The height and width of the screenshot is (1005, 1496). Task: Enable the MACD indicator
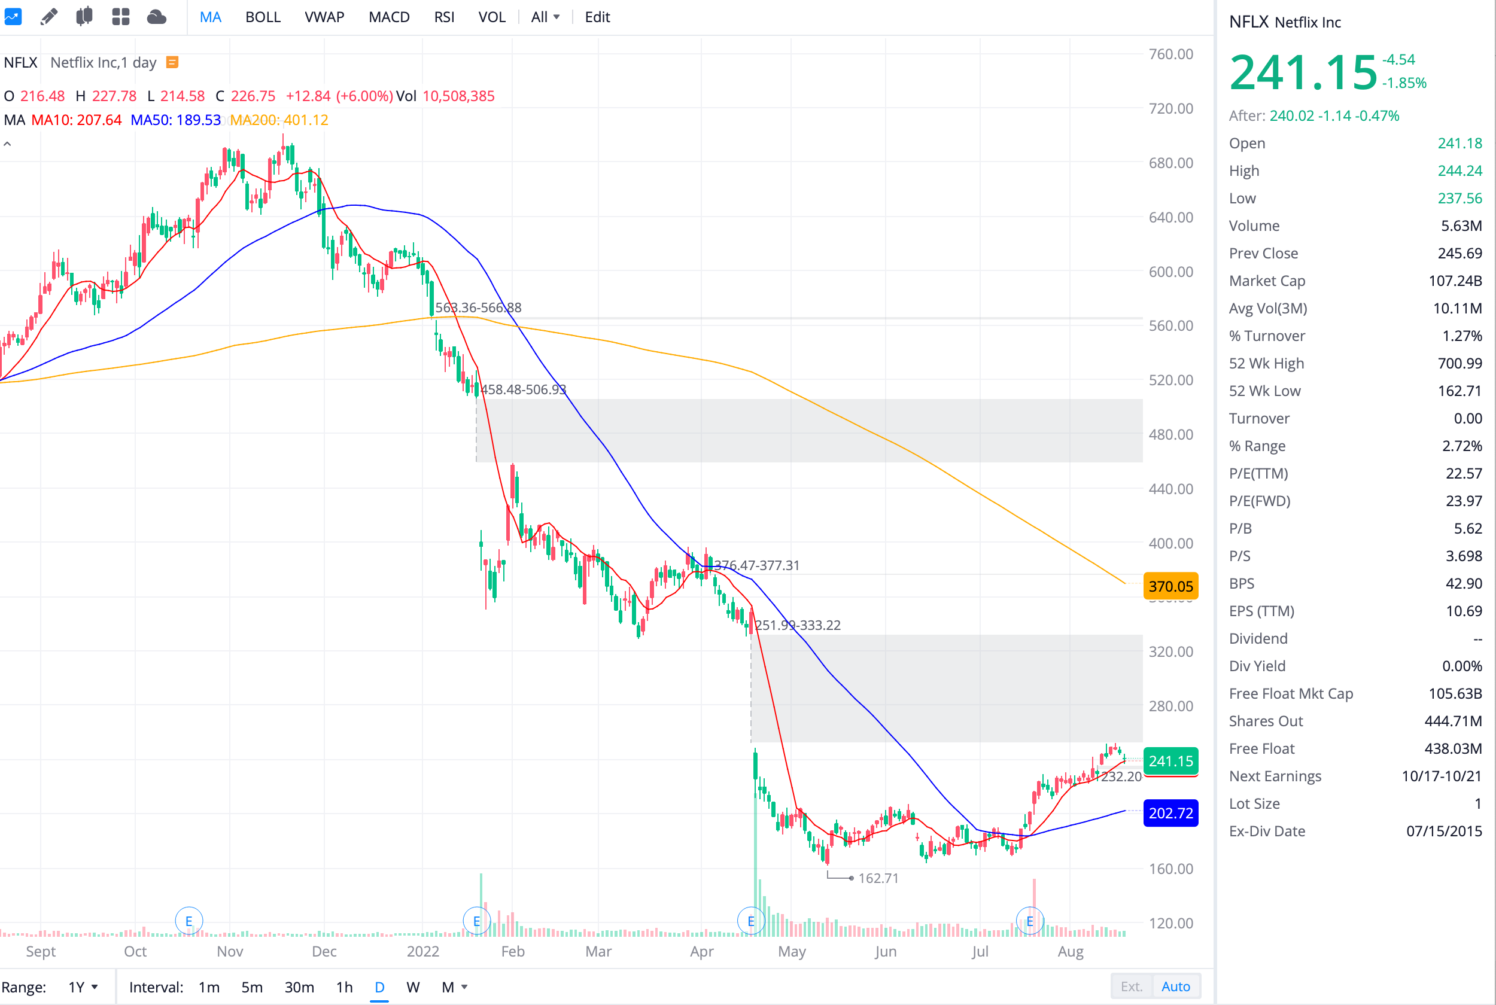[388, 17]
